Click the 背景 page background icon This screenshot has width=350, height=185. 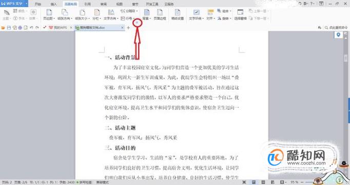(147, 12)
